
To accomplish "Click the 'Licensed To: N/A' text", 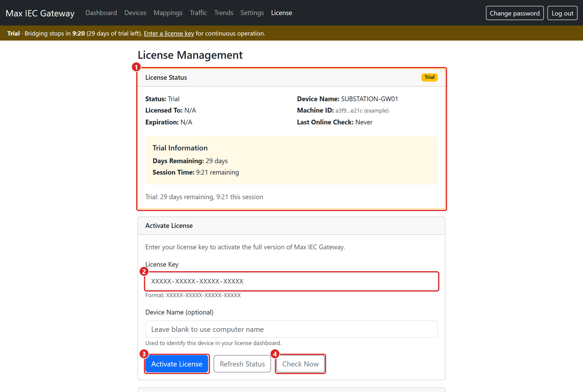I will (x=171, y=110).
